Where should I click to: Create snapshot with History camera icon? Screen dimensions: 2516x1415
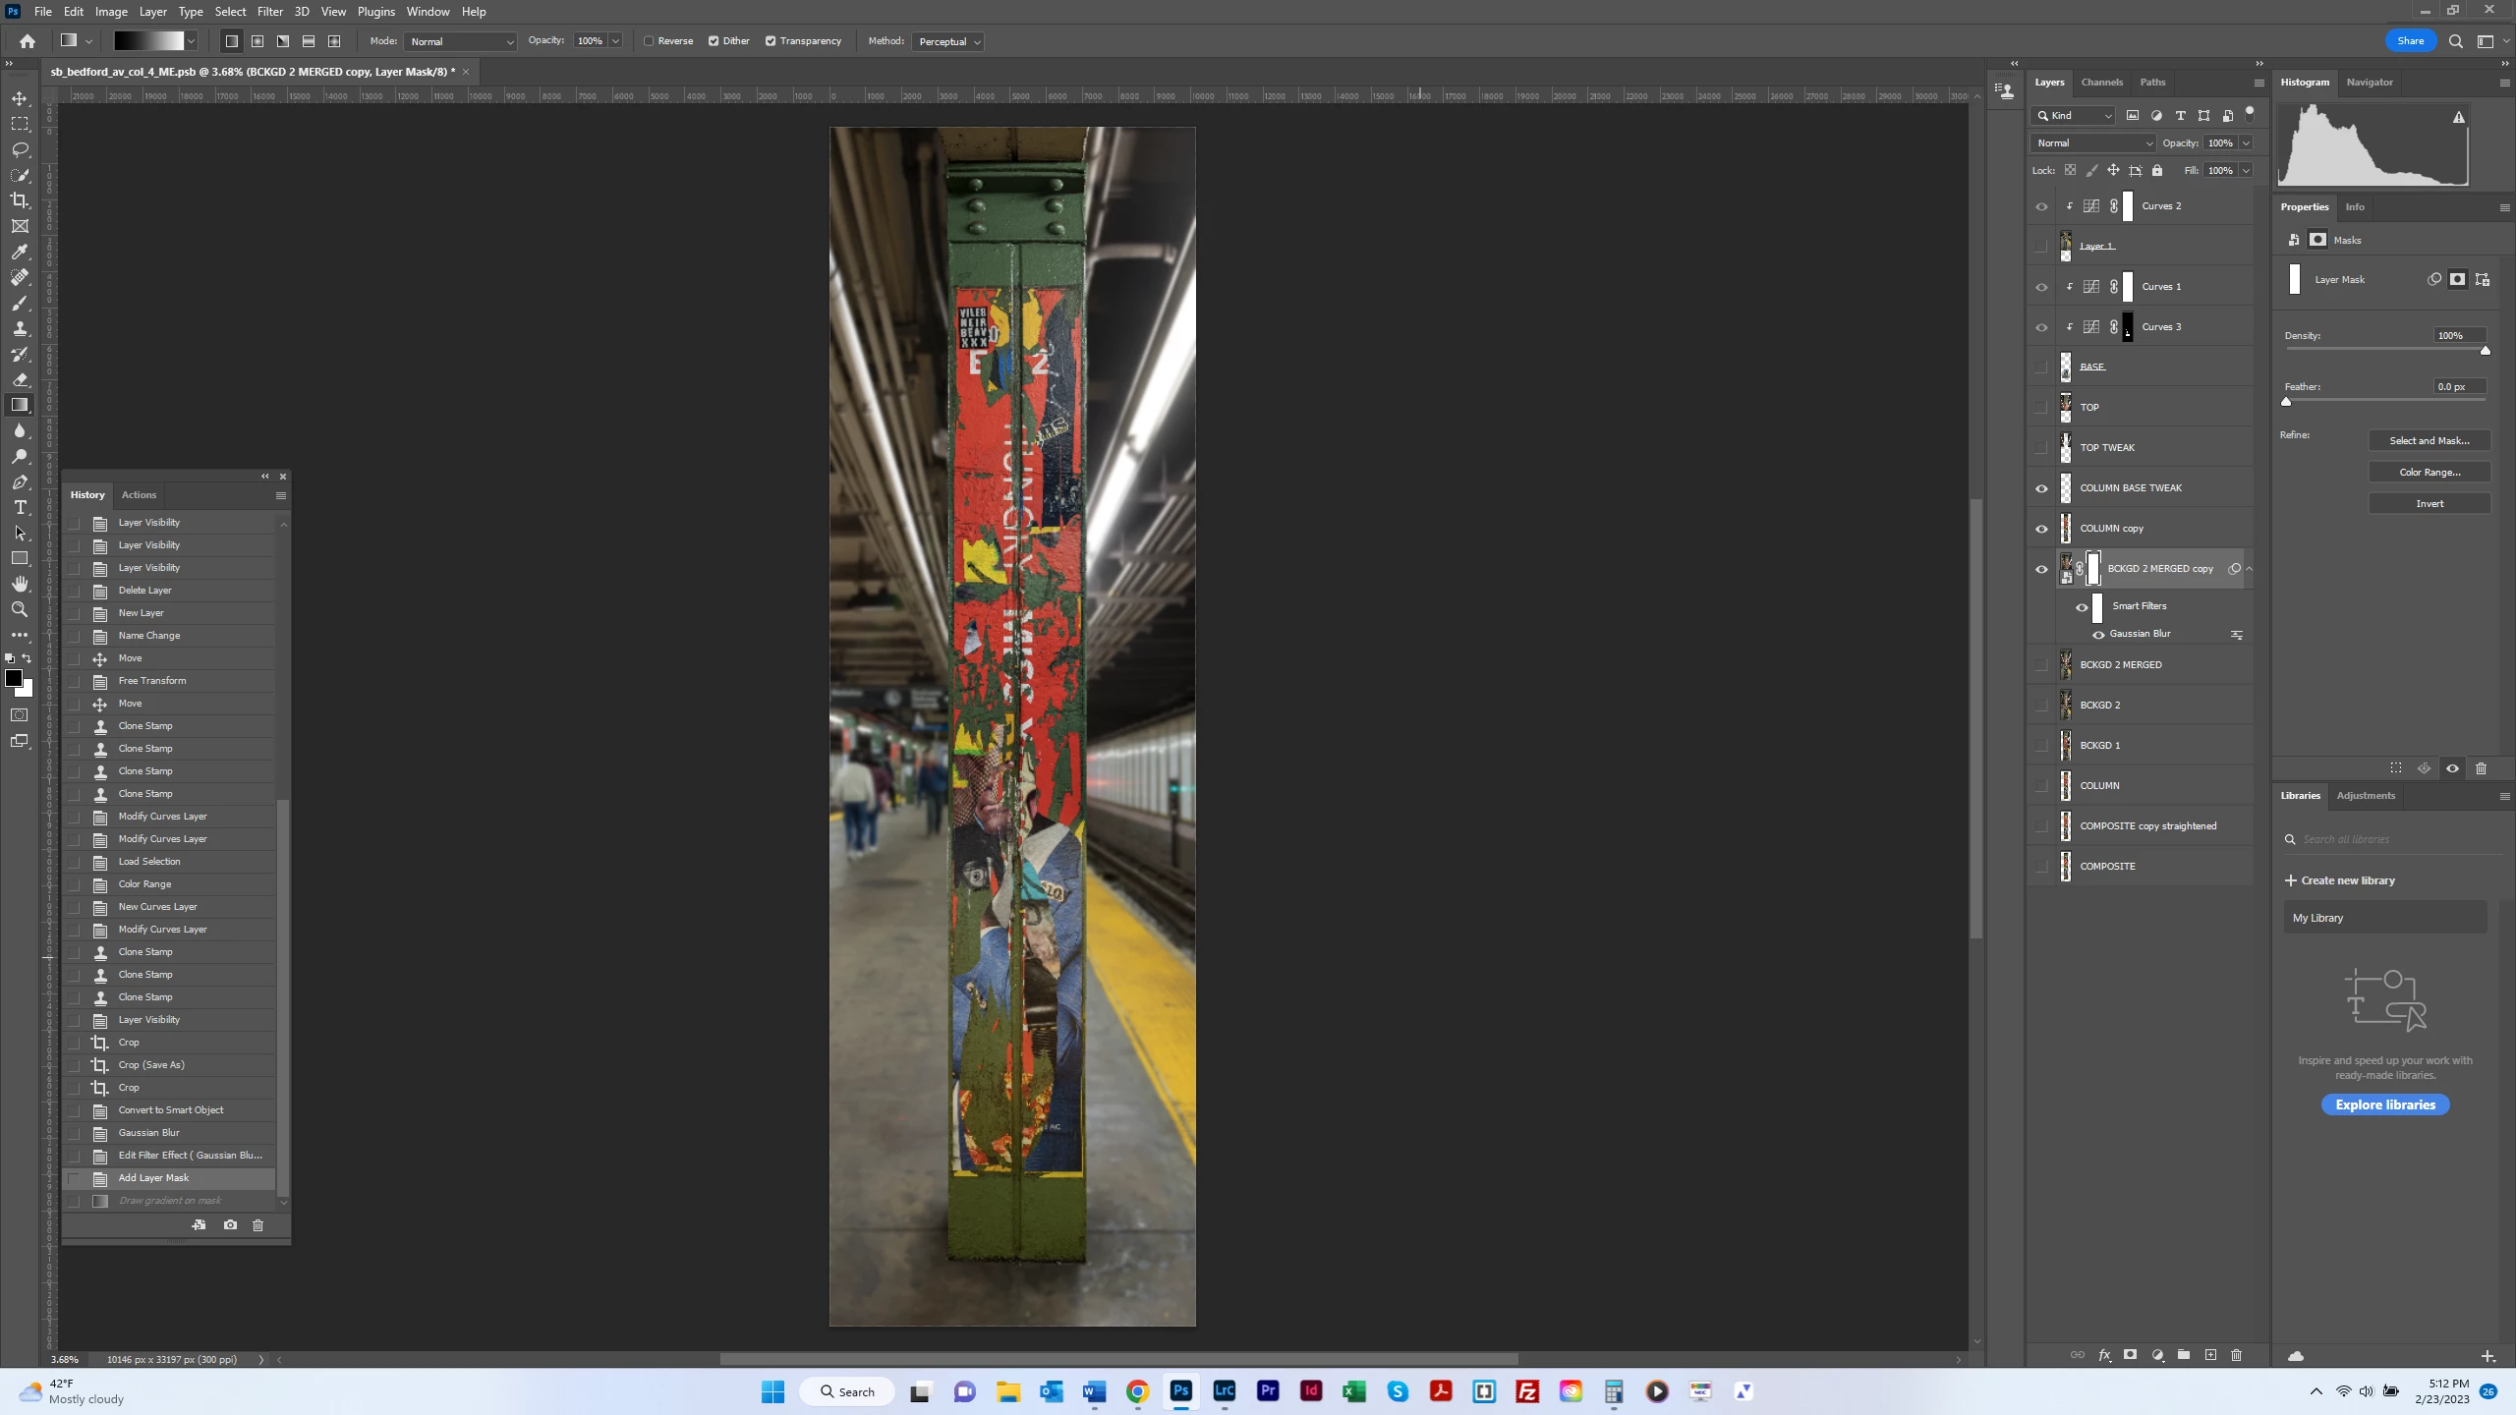pos(230,1224)
